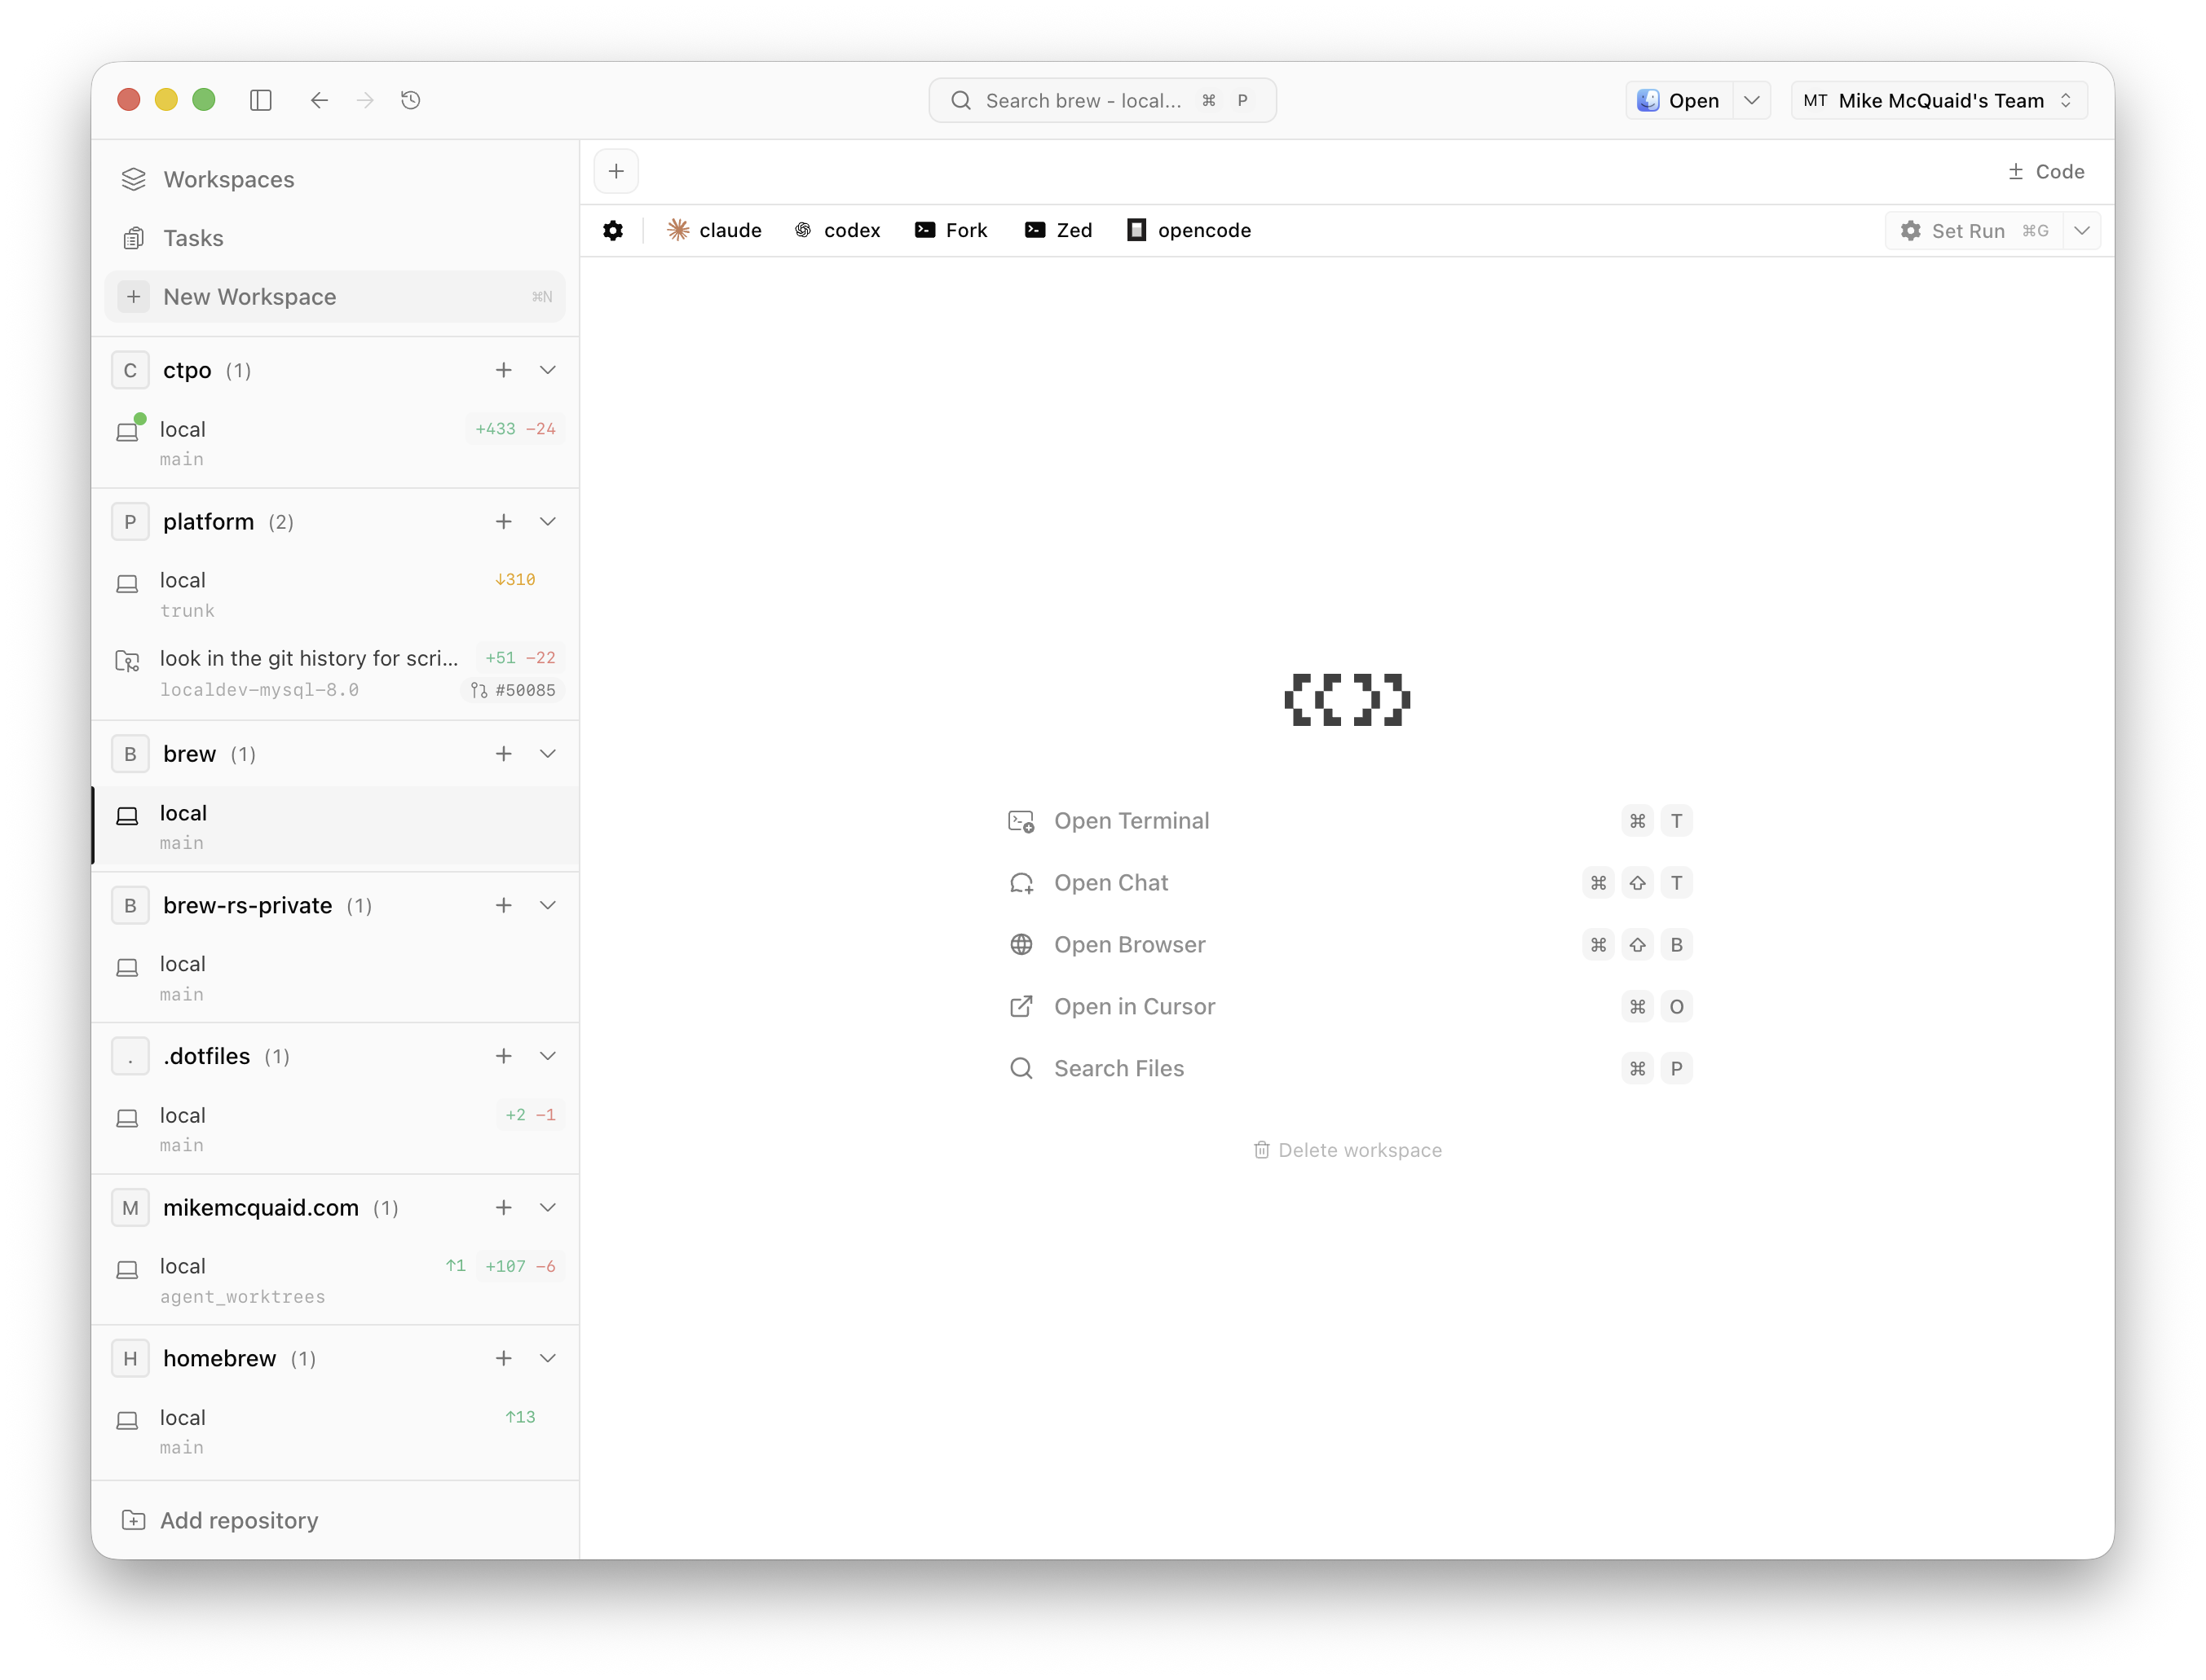The image size is (2206, 1680).
Task: Go back with the left arrow
Action: click(x=319, y=100)
